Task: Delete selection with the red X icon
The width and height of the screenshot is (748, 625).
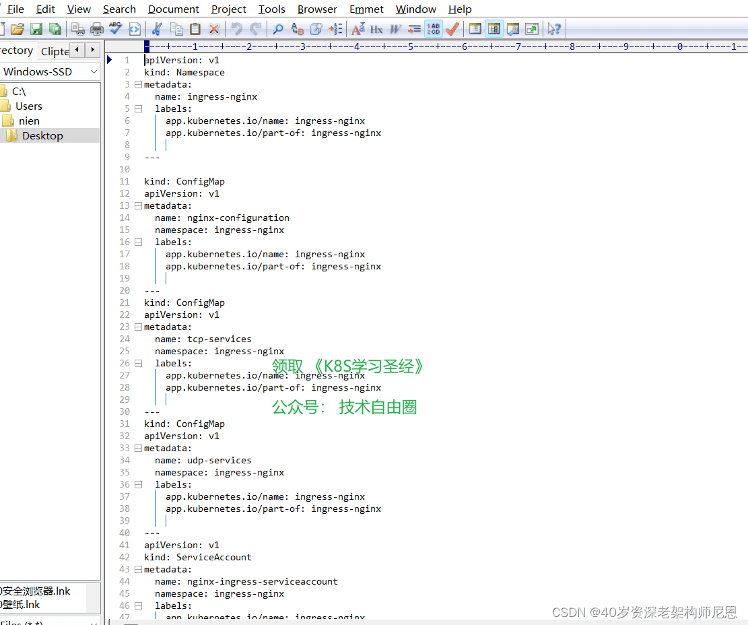Action: point(214,29)
